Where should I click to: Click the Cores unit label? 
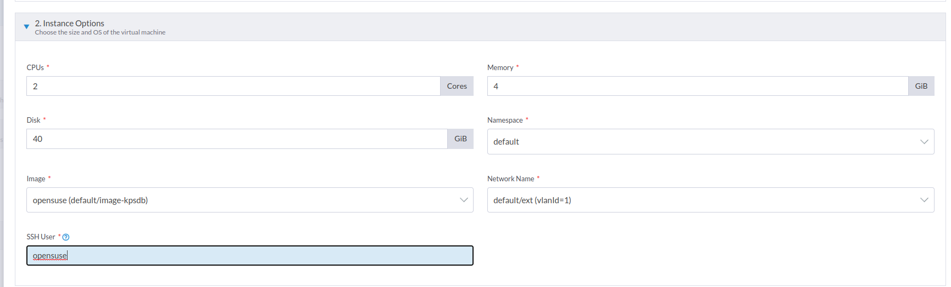(457, 86)
